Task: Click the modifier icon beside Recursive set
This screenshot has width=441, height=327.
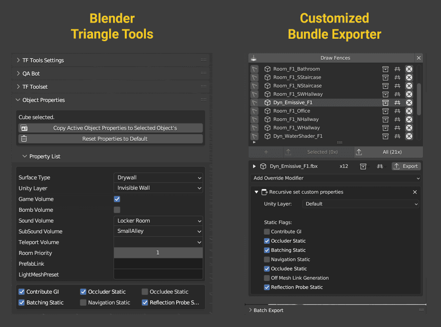Action: [264, 192]
